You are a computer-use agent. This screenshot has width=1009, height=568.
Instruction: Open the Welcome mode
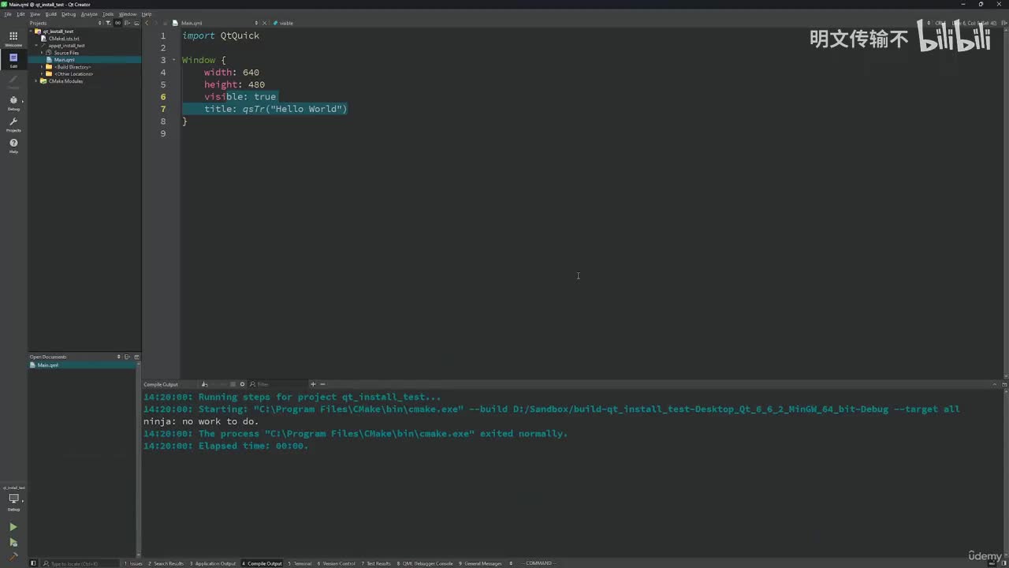tap(13, 39)
